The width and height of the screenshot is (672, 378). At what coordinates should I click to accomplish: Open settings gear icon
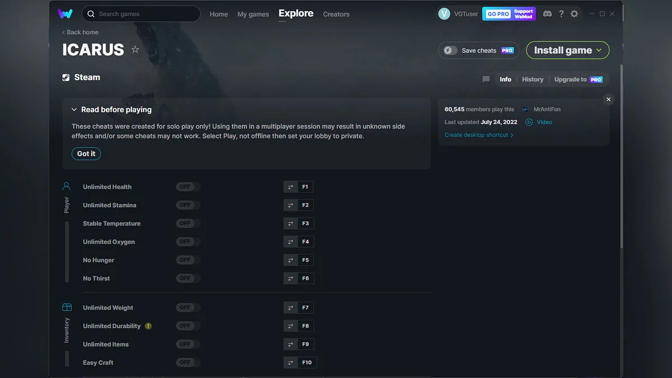(574, 14)
